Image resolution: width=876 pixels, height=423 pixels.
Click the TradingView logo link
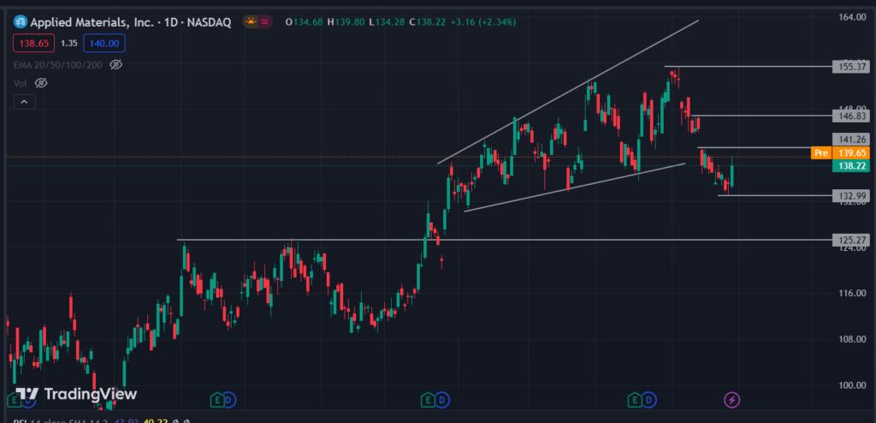pos(75,394)
